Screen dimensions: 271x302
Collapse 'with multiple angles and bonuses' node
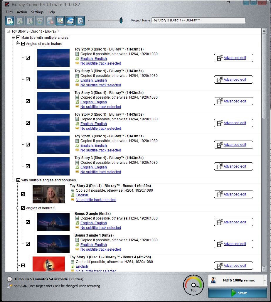point(13,180)
